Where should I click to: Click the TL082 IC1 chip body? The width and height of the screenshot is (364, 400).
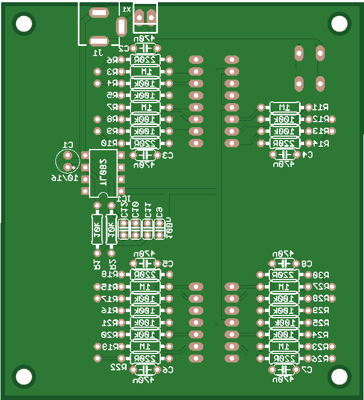pyautogui.click(x=103, y=174)
